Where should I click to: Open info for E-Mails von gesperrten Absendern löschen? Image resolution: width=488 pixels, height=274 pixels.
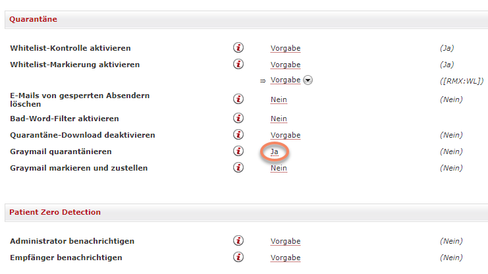(238, 99)
